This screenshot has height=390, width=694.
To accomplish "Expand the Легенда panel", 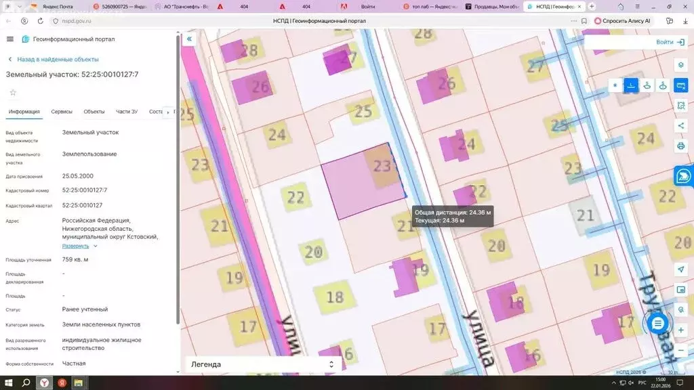I will 261,364.
